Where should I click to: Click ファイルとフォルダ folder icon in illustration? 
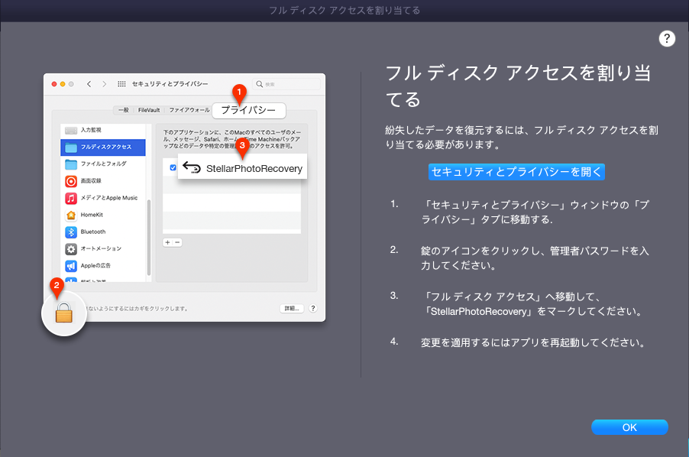(x=71, y=164)
